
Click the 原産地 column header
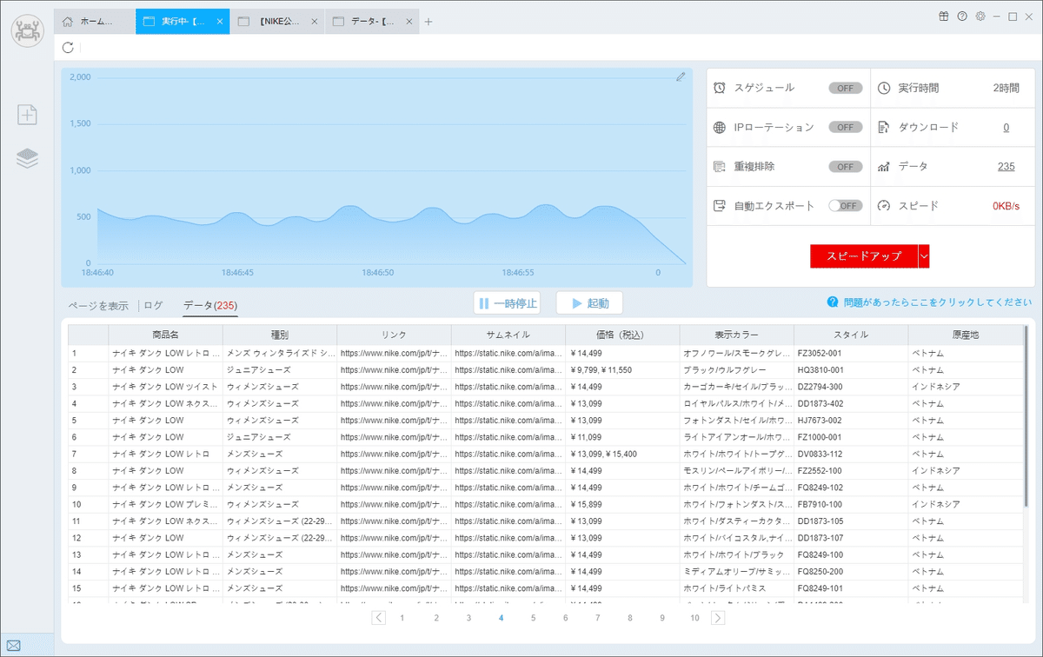click(964, 335)
